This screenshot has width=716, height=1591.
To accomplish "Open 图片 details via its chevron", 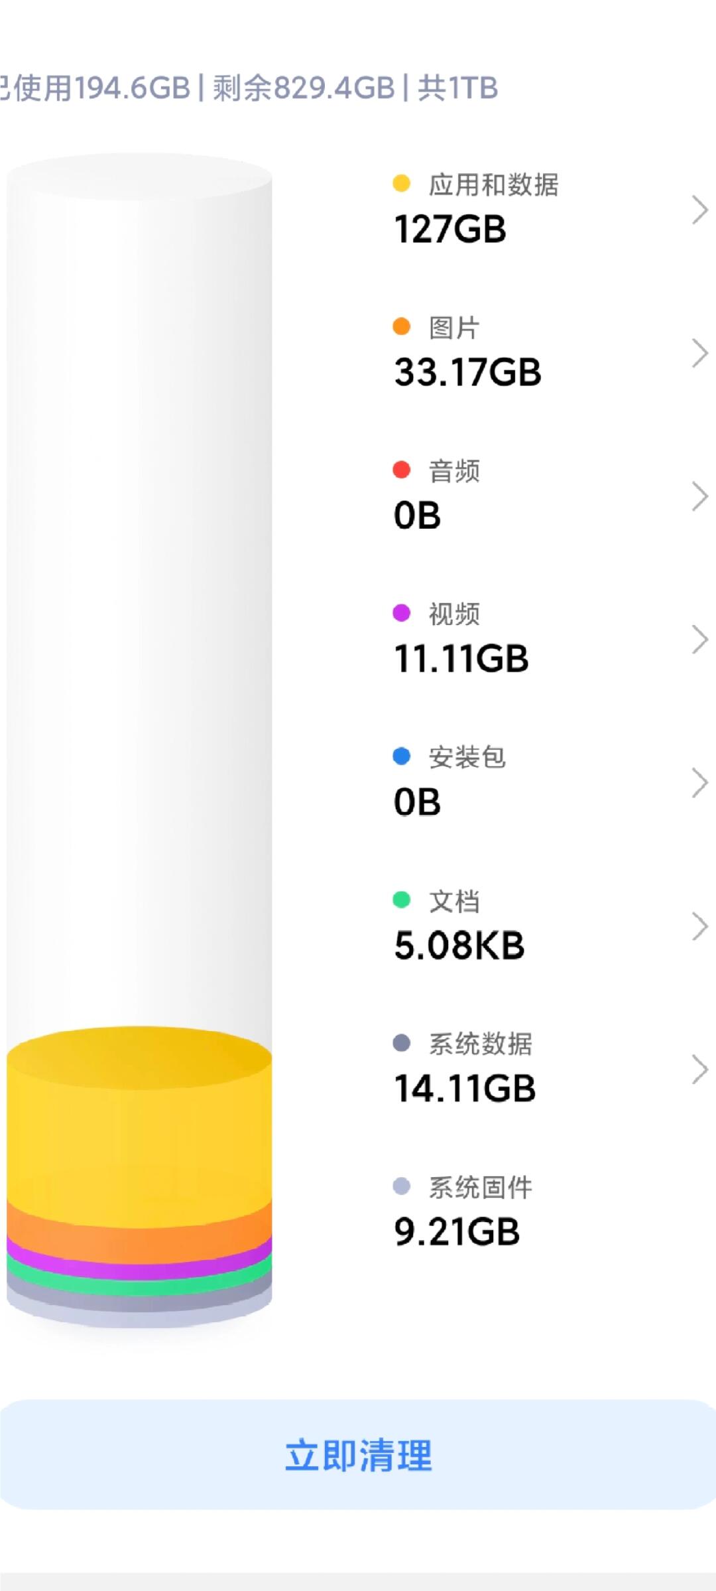I will point(699,353).
